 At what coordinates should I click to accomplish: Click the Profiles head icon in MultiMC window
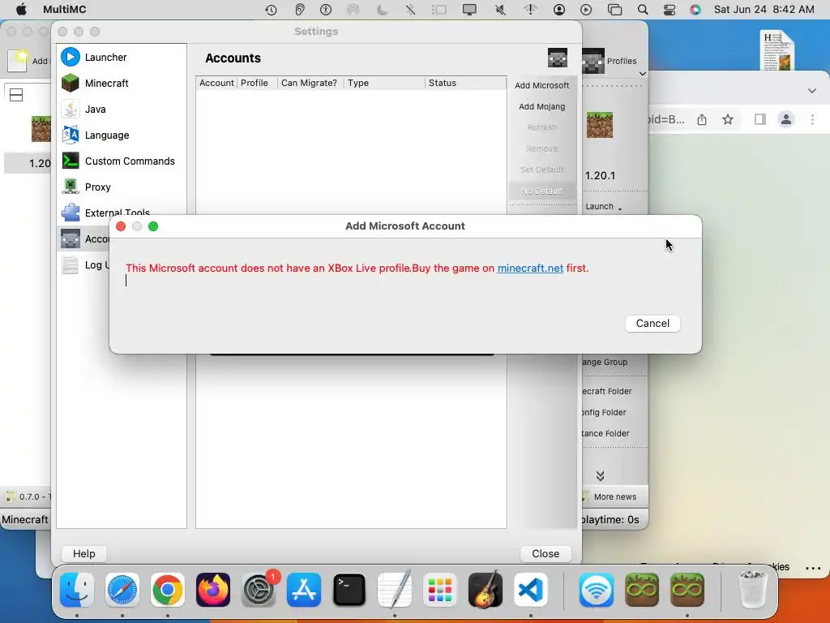tap(593, 61)
